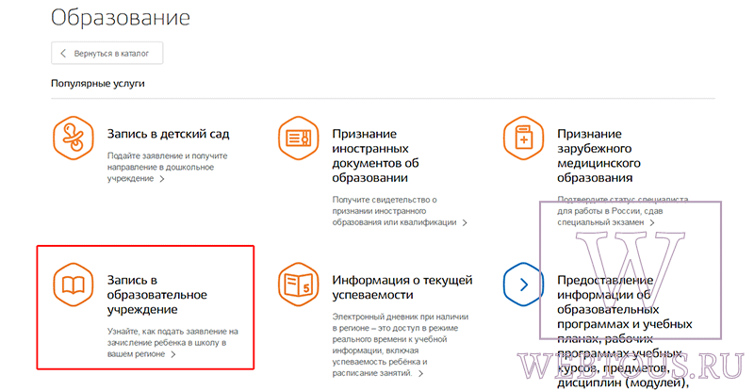The width and height of the screenshot is (754, 391).
Task: Click description Электронный дневник при наличии
Action: [400, 345]
